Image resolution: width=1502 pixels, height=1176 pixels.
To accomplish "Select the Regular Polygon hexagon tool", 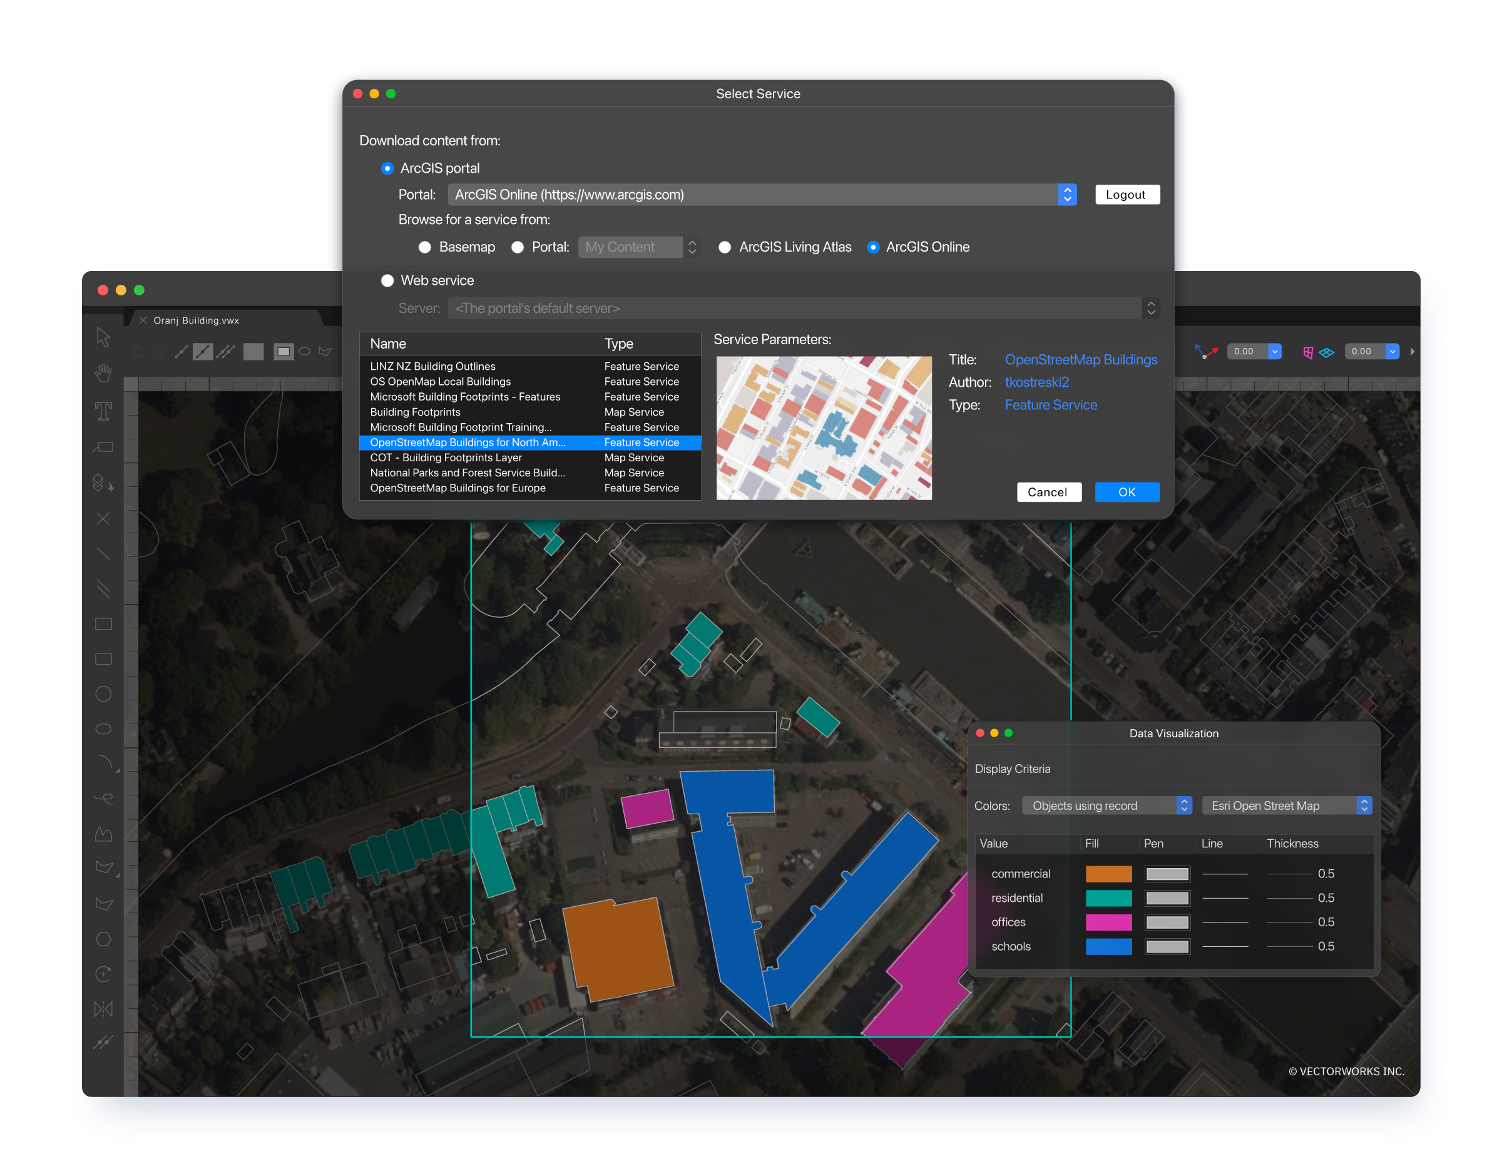I will (103, 939).
